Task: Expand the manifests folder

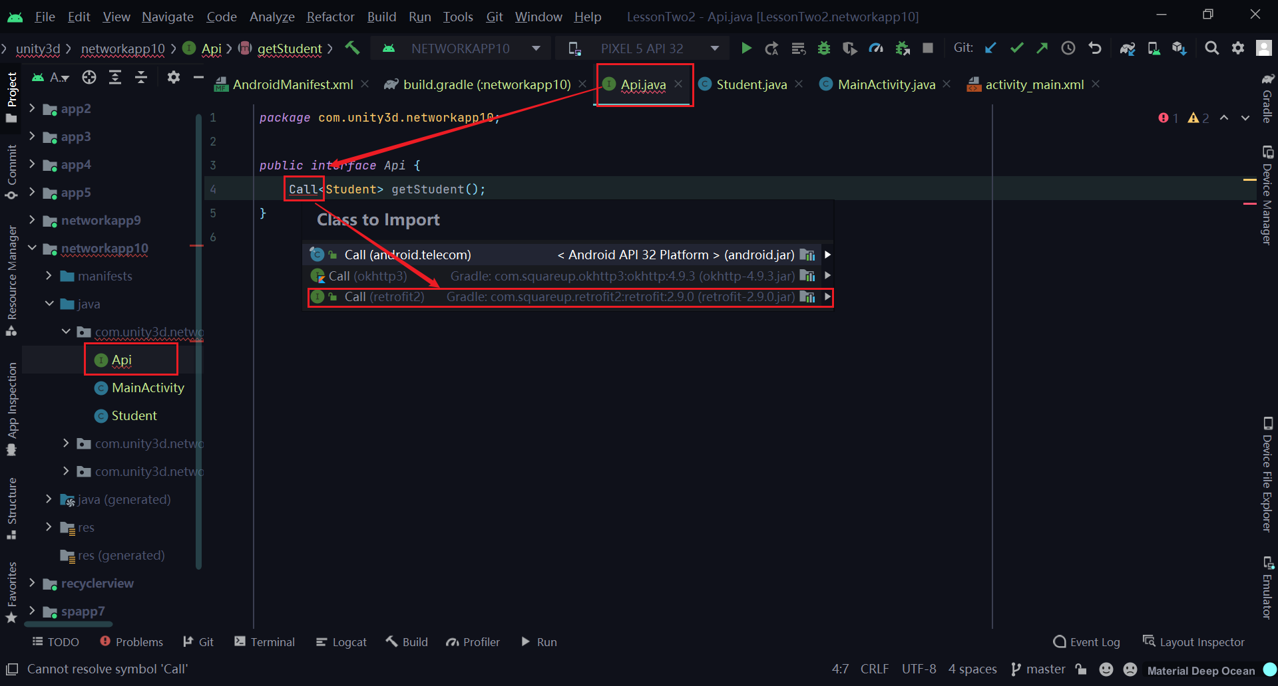Action: (x=49, y=275)
